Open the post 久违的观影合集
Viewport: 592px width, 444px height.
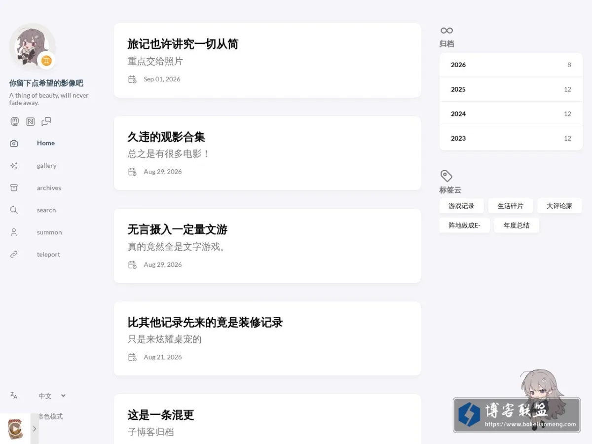coord(166,137)
